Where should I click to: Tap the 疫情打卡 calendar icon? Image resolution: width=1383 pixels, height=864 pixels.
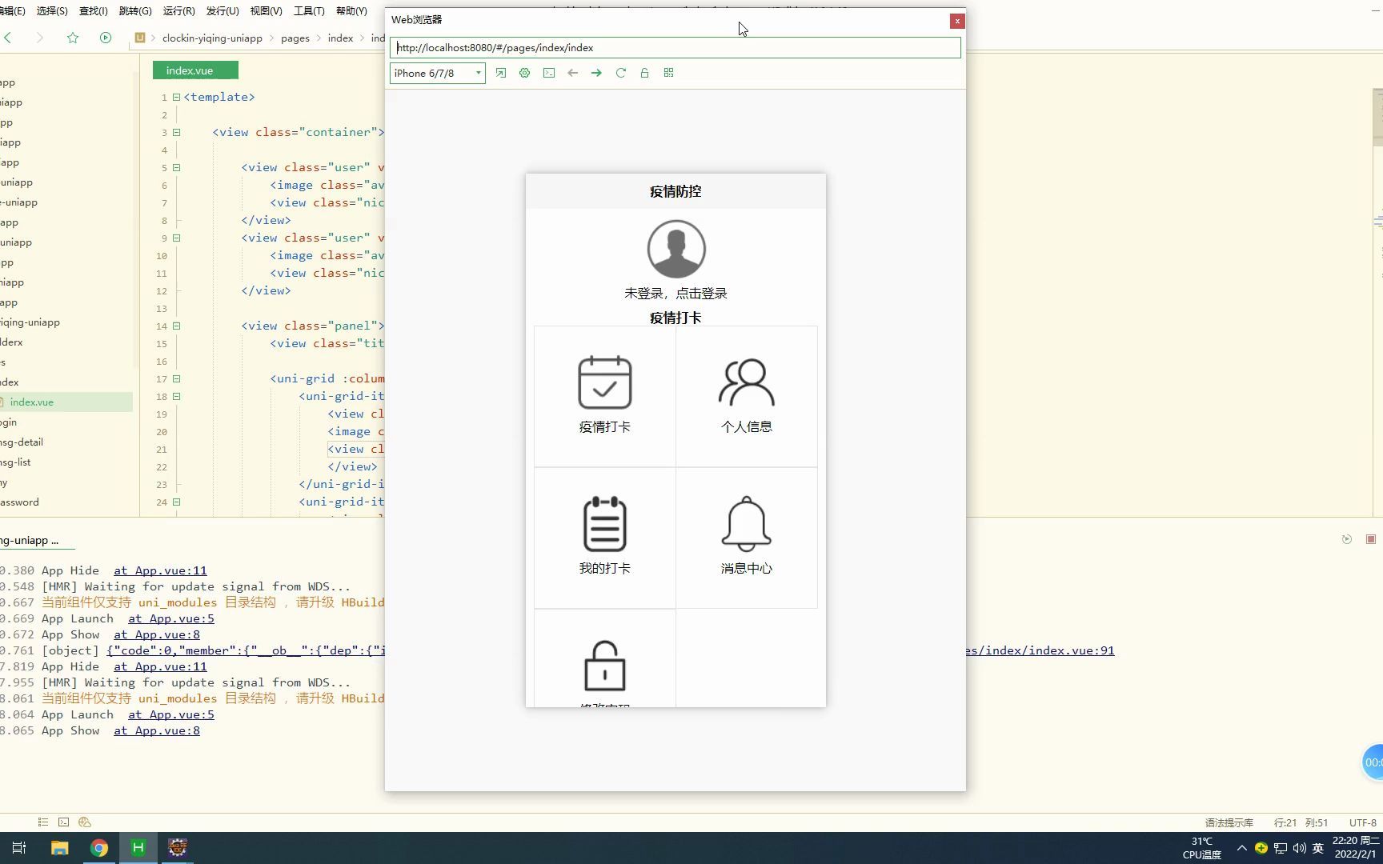click(x=604, y=383)
